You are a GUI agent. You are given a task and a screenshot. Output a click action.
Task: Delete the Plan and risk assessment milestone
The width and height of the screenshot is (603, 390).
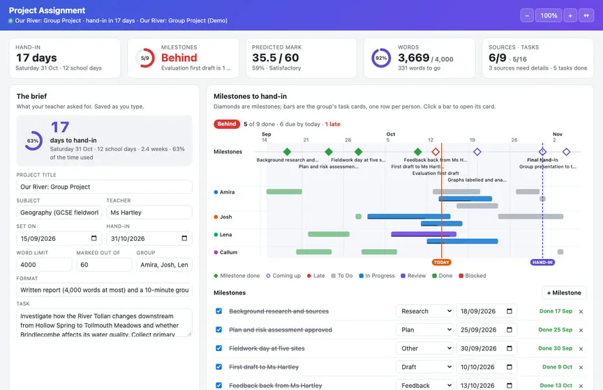(581, 330)
